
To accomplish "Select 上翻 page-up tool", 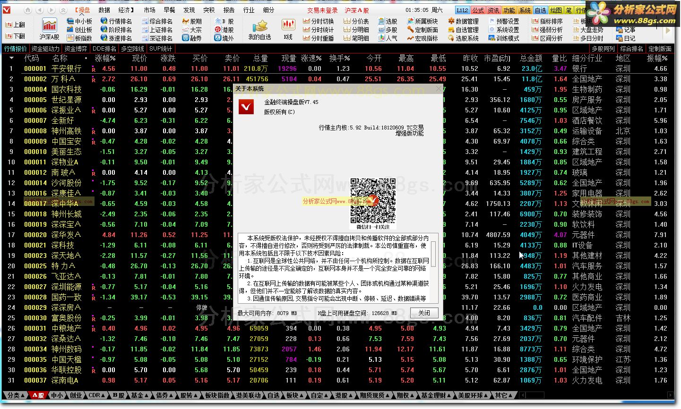I will (15, 25).
